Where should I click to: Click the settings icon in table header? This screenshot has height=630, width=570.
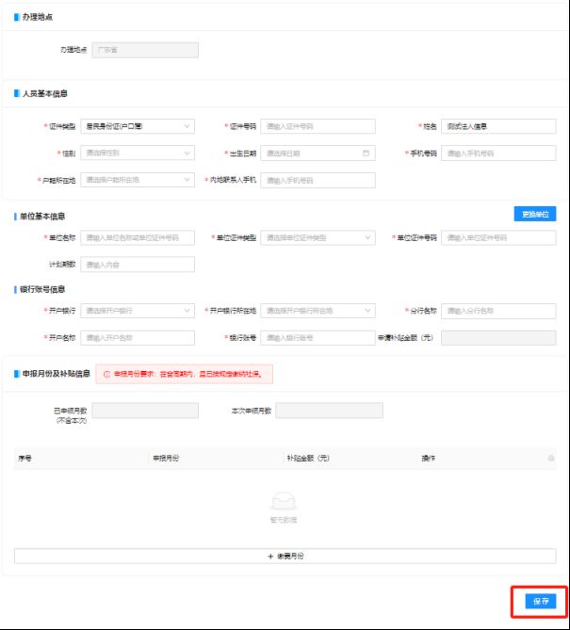[x=551, y=458]
